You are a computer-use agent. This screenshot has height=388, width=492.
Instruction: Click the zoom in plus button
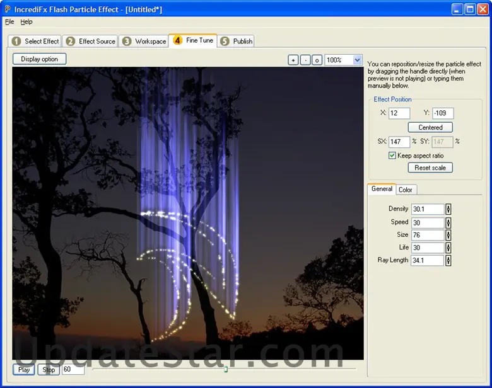(293, 60)
